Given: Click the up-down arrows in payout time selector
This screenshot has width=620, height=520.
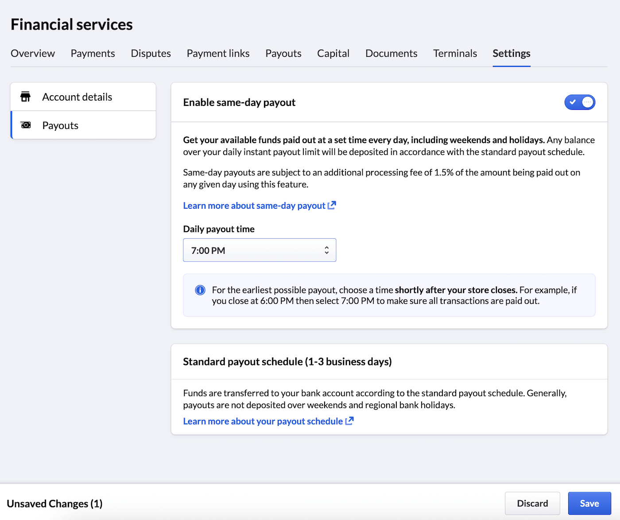Looking at the screenshot, I should [x=326, y=250].
